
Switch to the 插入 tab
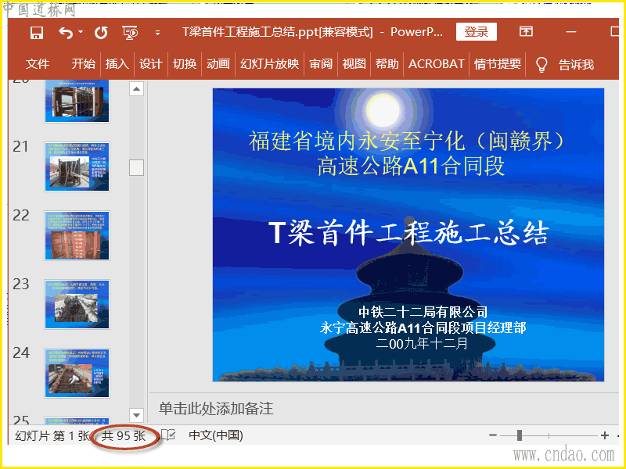pos(117,64)
